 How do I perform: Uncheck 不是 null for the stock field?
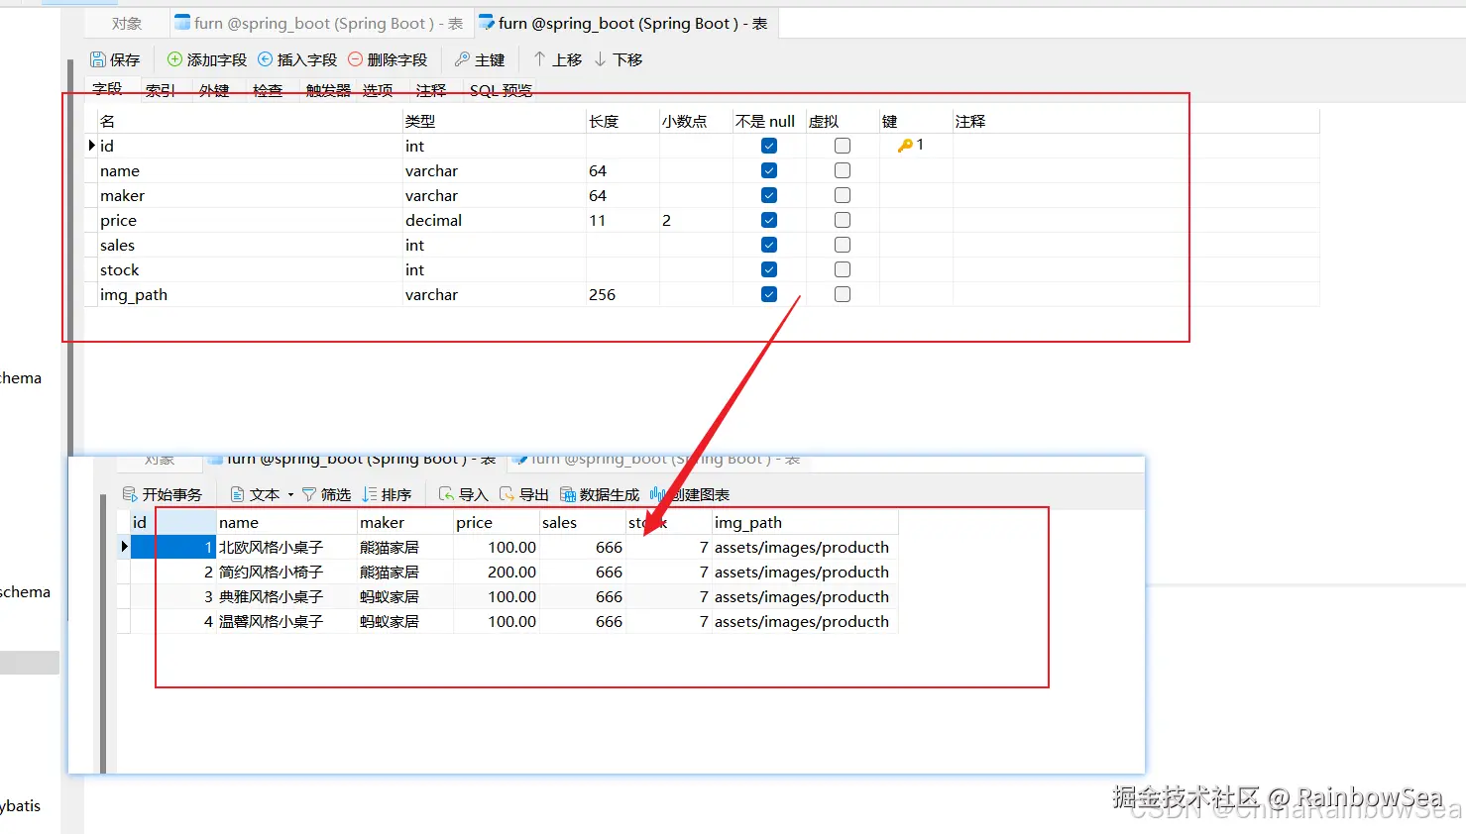pyautogui.click(x=769, y=269)
